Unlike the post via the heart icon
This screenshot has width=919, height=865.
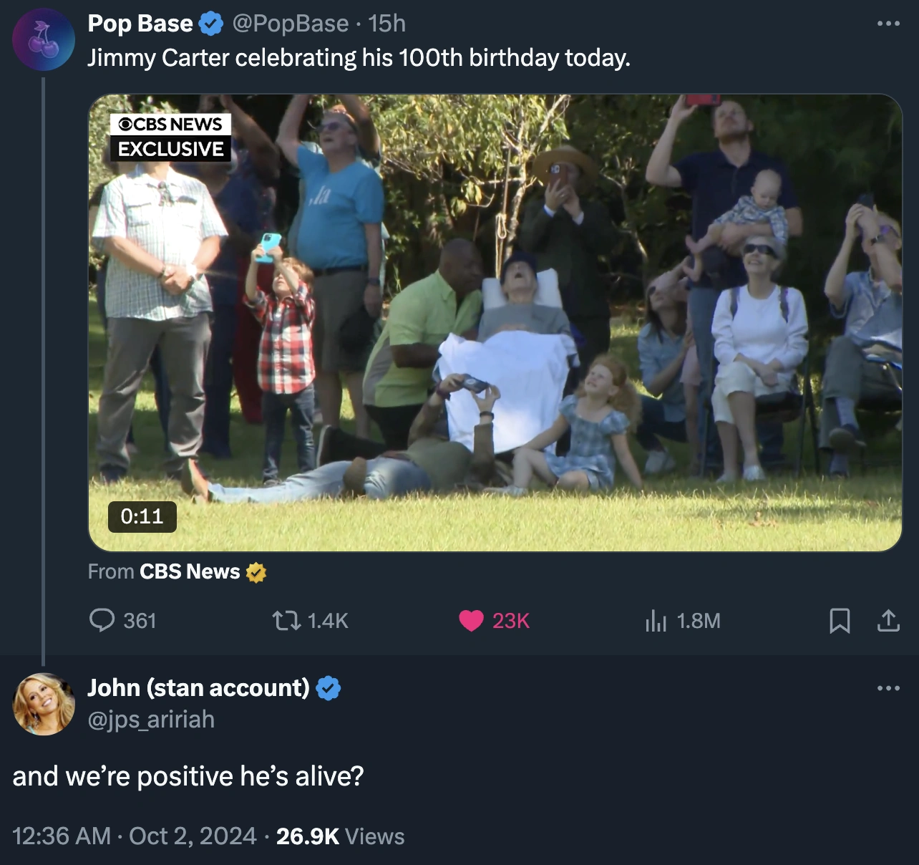pyautogui.click(x=471, y=620)
